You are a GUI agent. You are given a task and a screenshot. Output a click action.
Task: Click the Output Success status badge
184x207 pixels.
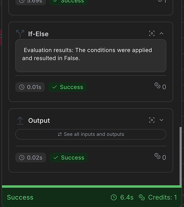click(68, 158)
